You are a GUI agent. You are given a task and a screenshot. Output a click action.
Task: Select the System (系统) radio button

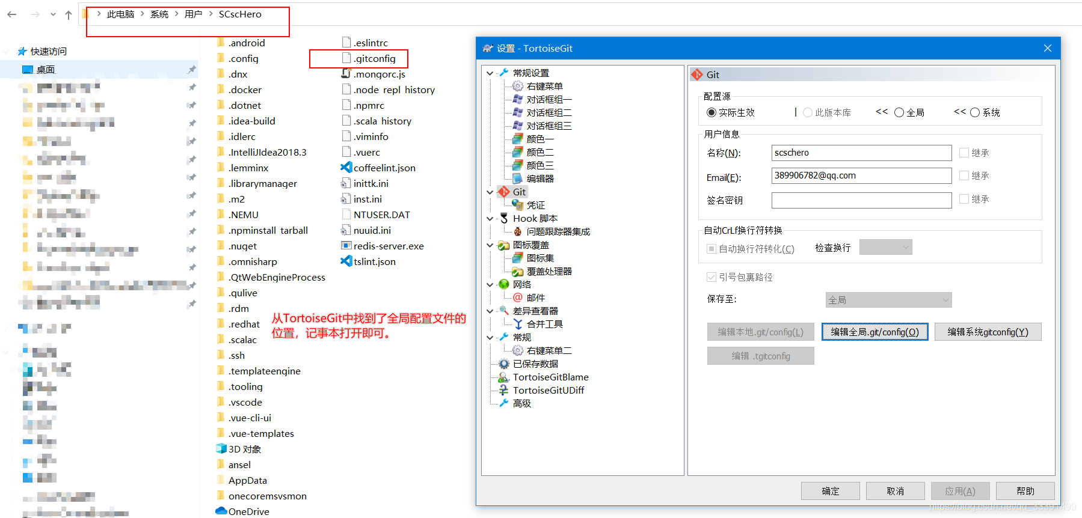point(975,112)
